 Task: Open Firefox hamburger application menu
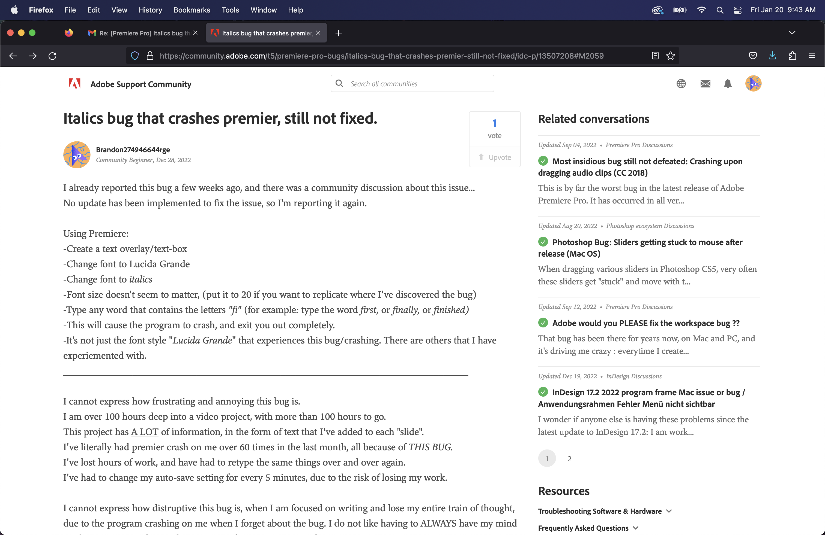(811, 56)
